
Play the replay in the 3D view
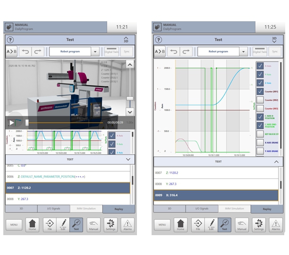pyautogui.click(x=12, y=123)
